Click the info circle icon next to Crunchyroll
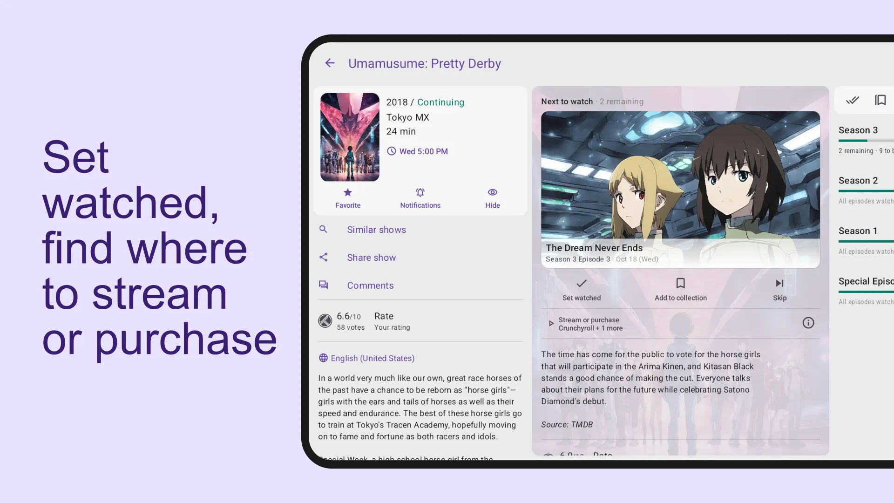Viewport: 894px width, 503px height. [809, 322]
